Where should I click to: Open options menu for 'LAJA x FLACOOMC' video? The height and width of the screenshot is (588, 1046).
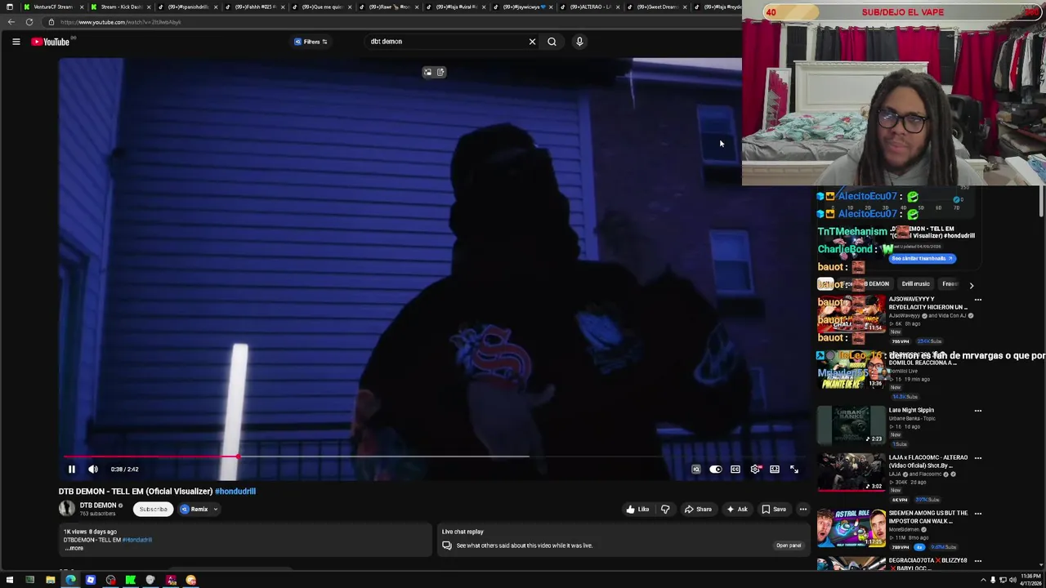click(x=977, y=458)
